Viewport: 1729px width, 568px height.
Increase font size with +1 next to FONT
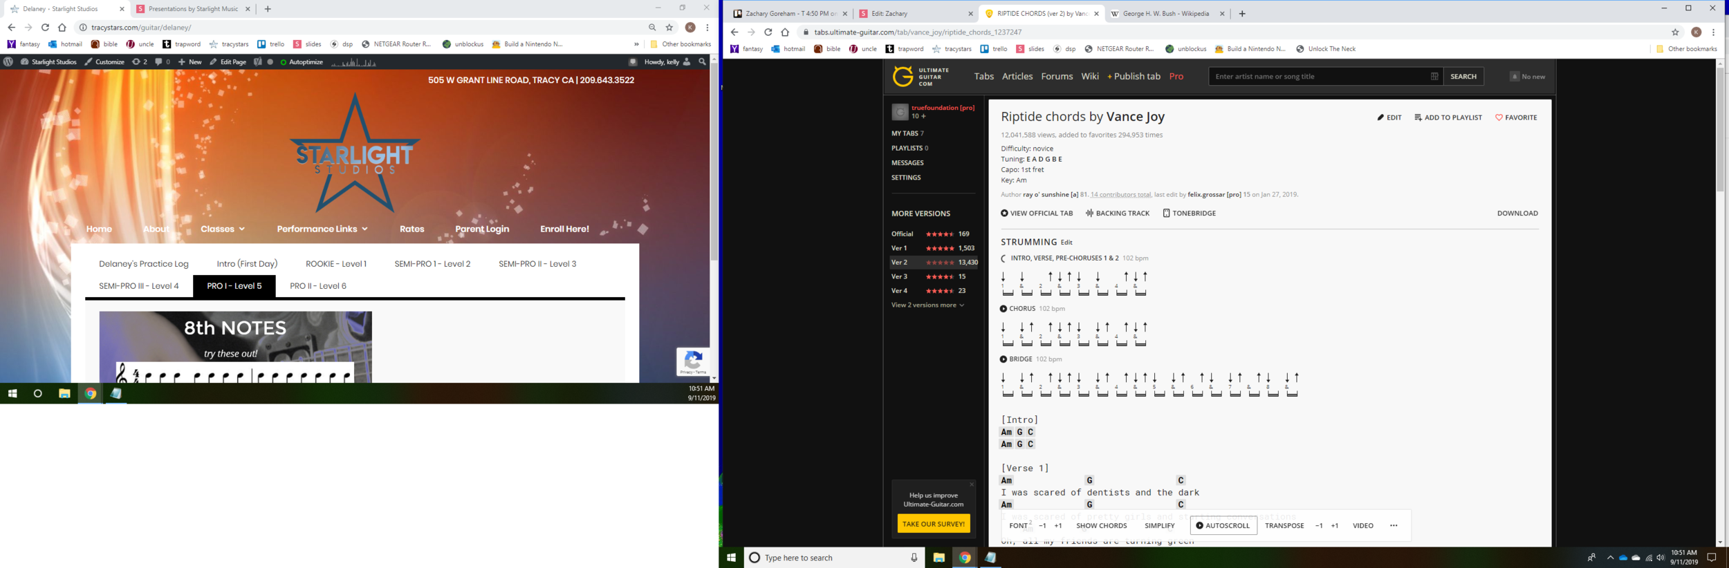click(x=1057, y=526)
